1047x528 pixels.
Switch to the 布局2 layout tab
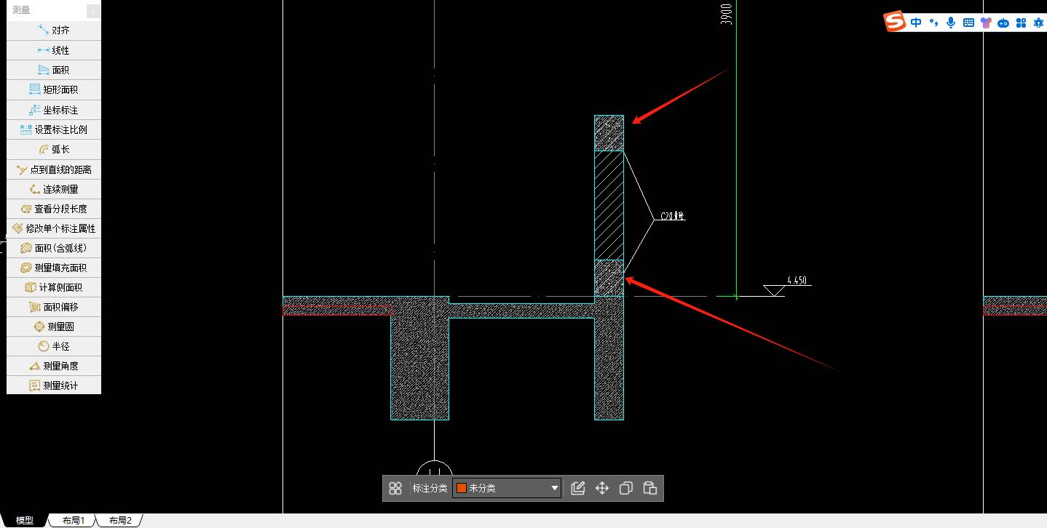[x=120, y=521]
